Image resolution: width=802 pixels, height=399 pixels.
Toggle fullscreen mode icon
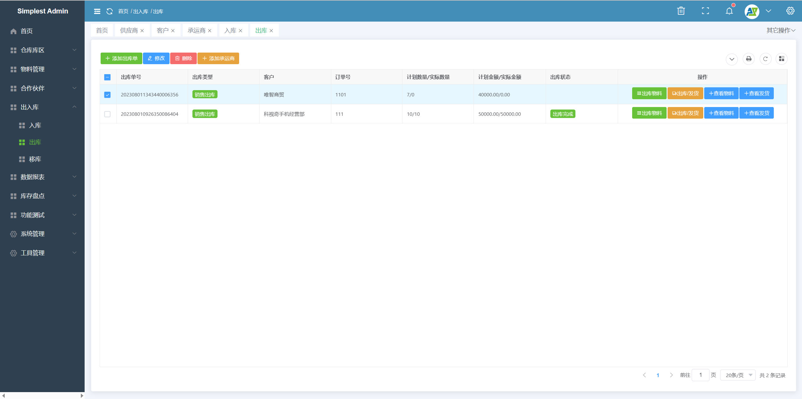click(x=705, y=11)
